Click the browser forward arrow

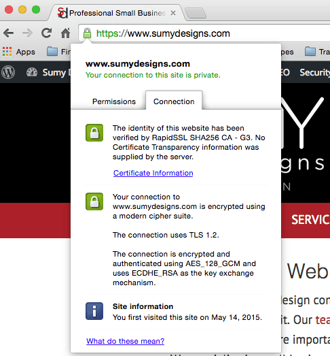(x=27, y=33)
